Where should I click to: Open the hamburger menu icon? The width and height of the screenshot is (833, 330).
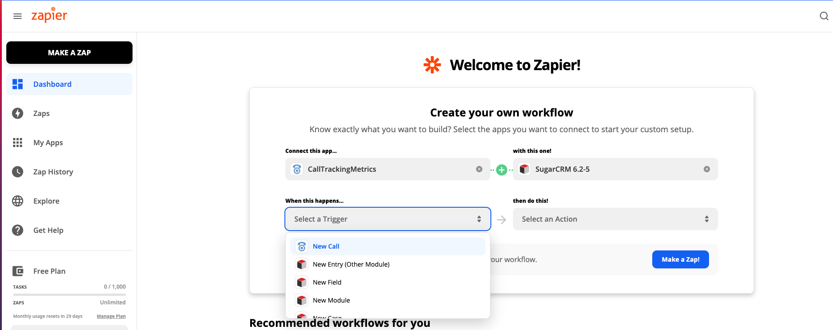tap(18, 16)
